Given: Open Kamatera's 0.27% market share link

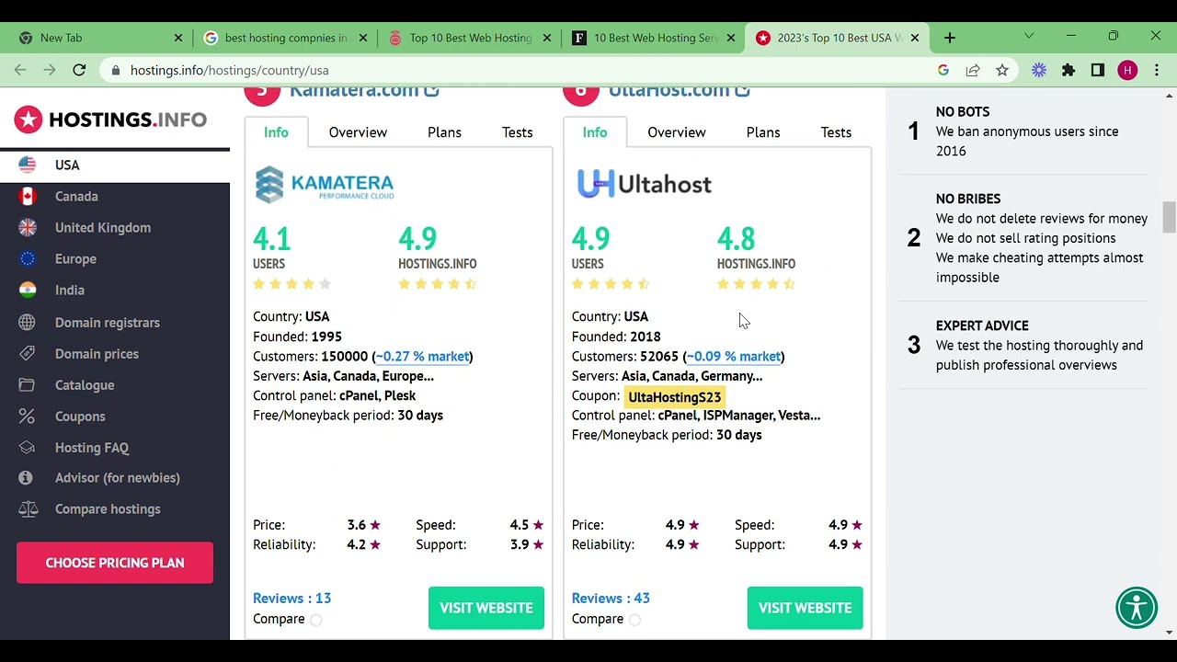Looking at the screenshot, I should coord(423,357).
